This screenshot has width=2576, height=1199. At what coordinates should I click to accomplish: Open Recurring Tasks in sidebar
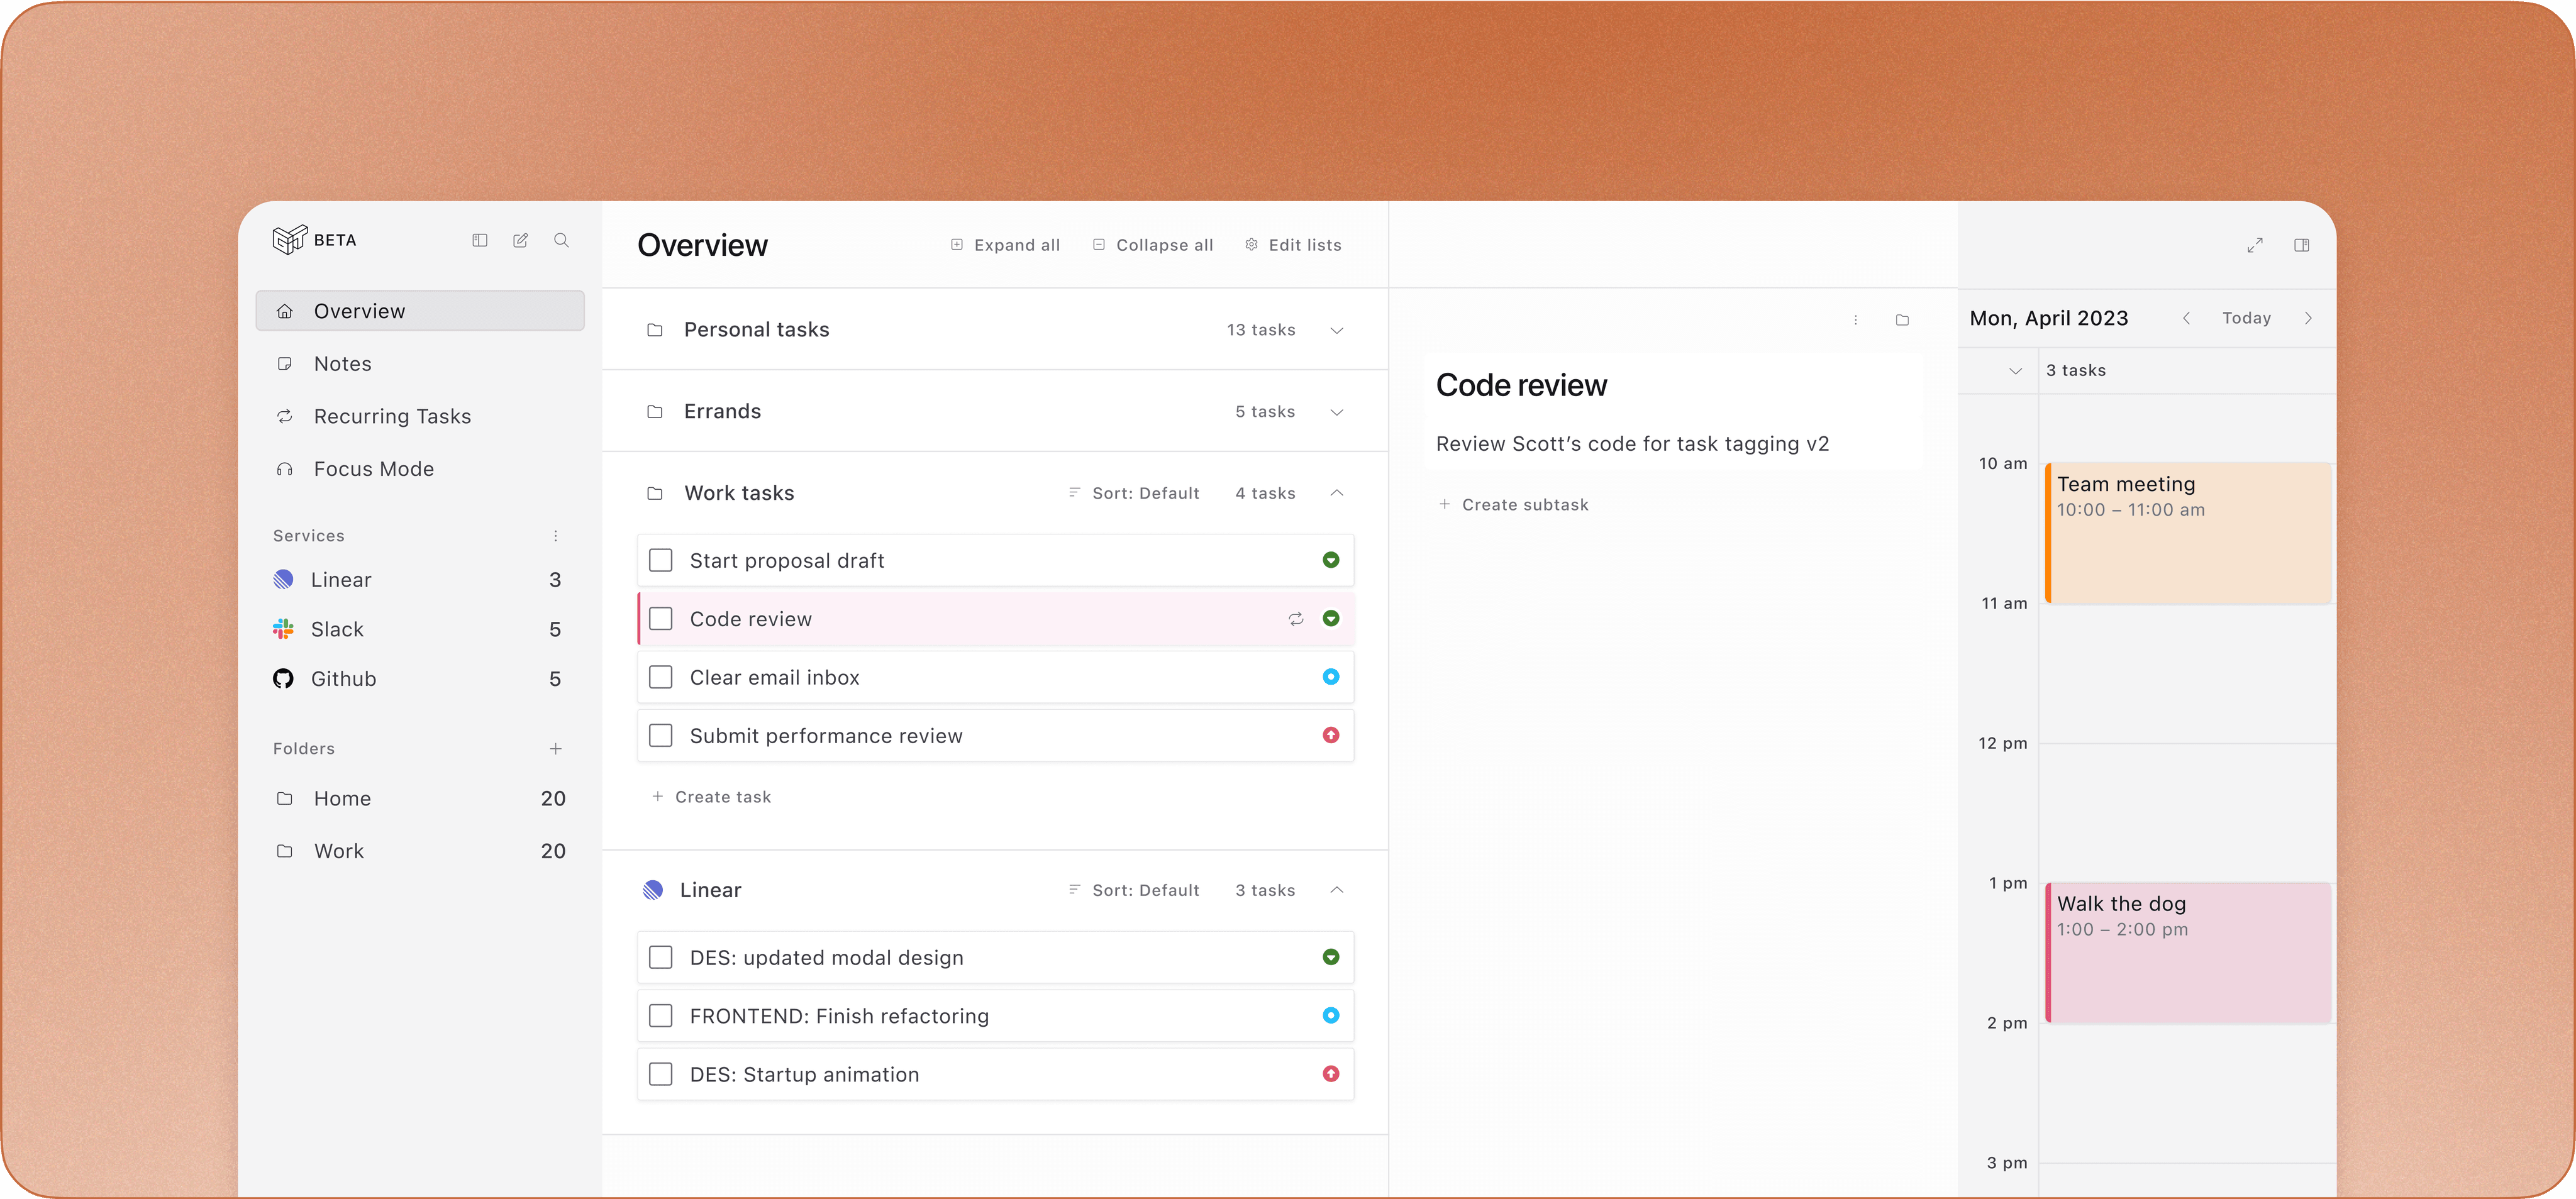(392, 416)
